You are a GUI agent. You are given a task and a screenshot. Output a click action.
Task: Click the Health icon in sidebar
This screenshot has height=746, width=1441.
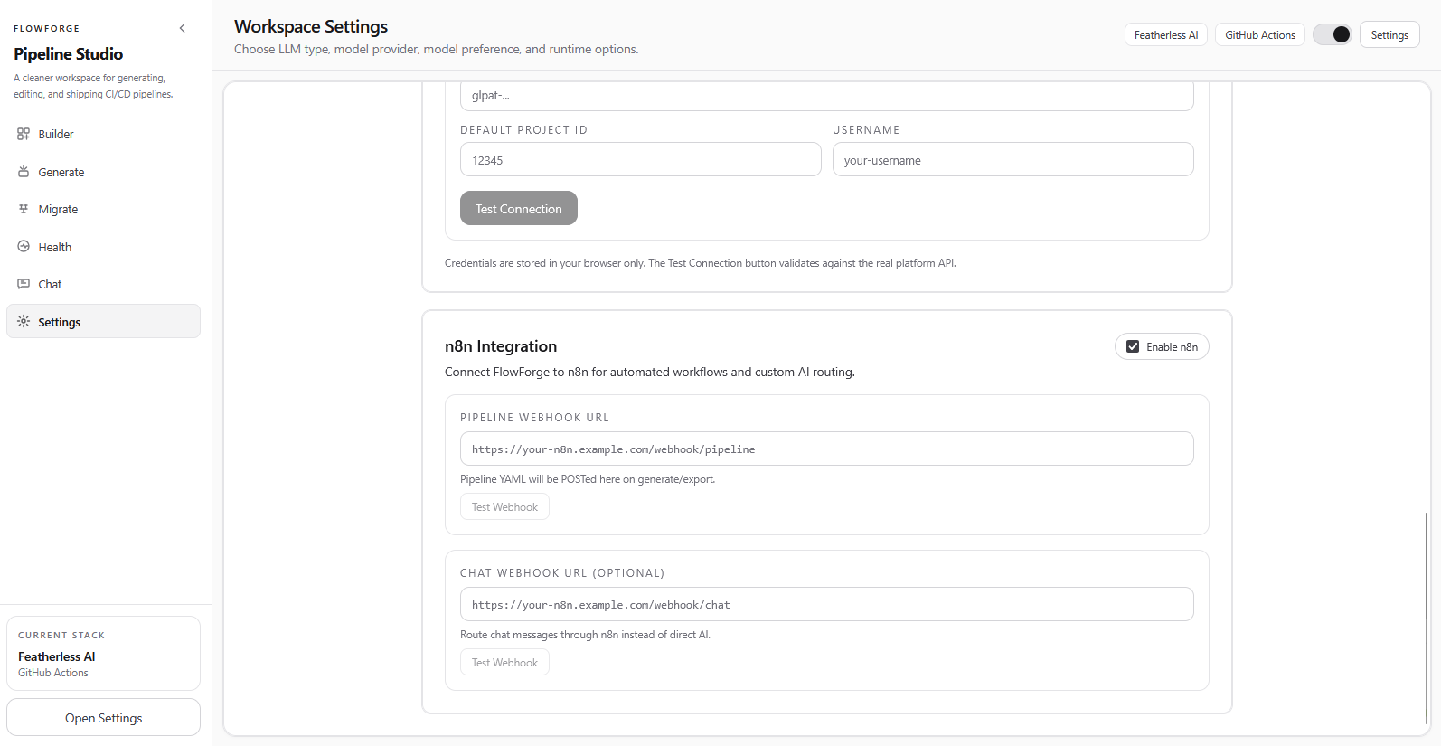pos(24,247)
